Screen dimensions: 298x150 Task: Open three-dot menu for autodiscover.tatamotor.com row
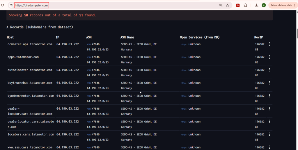pos(269,70)
